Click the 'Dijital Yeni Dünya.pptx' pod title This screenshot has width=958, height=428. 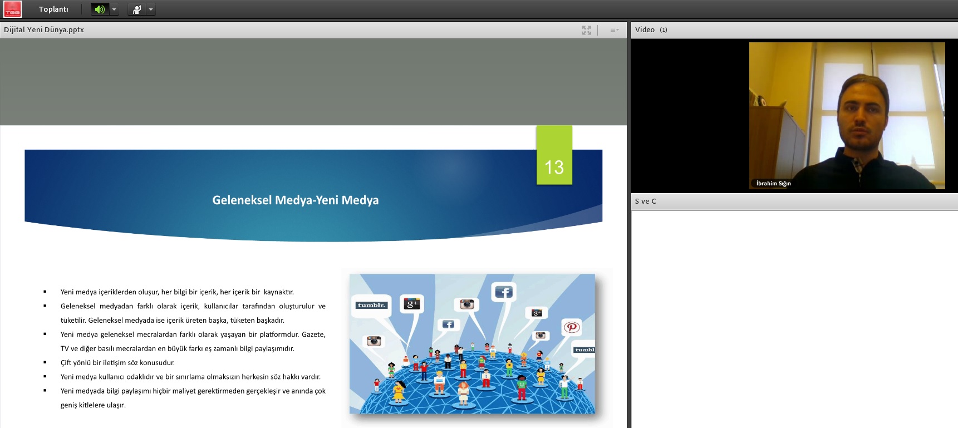[44, 30]
